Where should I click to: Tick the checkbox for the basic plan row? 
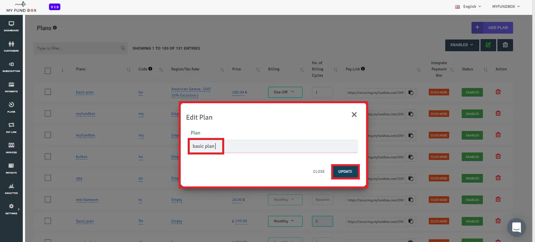(48, 92)
